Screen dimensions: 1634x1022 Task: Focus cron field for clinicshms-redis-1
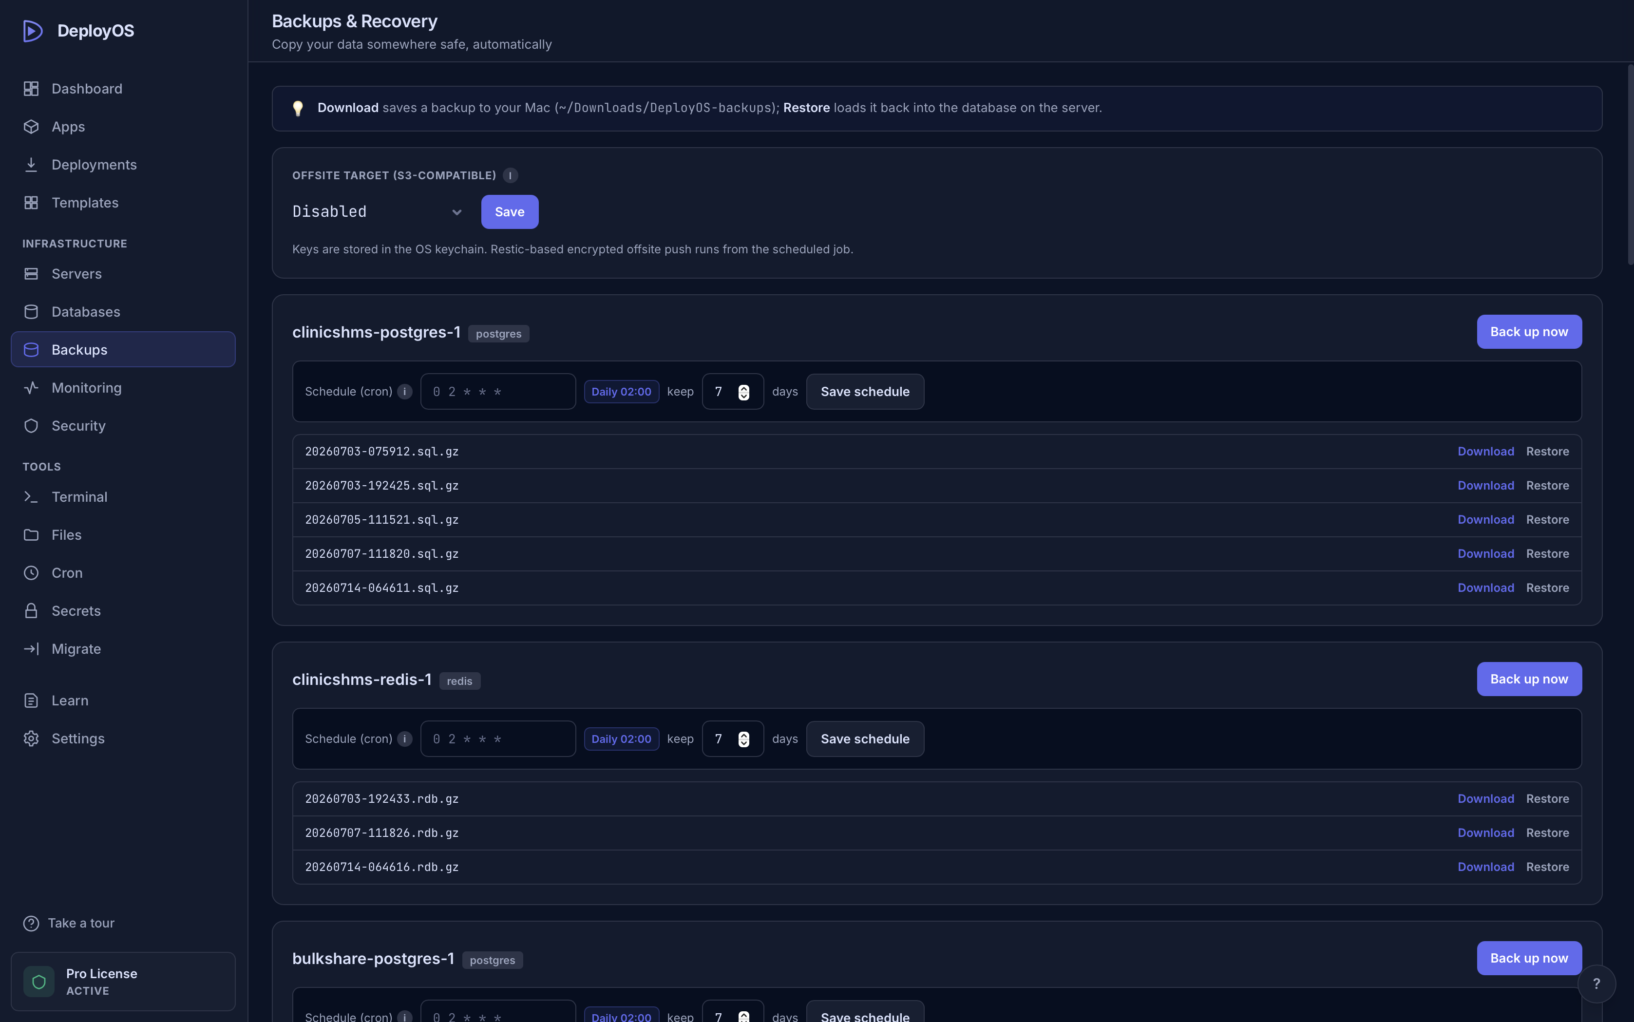[498, 739]
